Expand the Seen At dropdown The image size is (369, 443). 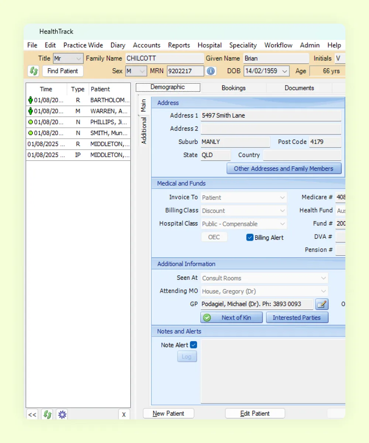pos(324,278)
